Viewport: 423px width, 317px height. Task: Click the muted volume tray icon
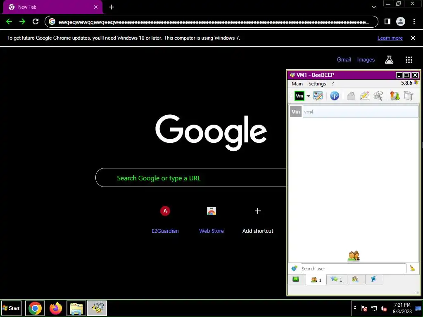383,308
